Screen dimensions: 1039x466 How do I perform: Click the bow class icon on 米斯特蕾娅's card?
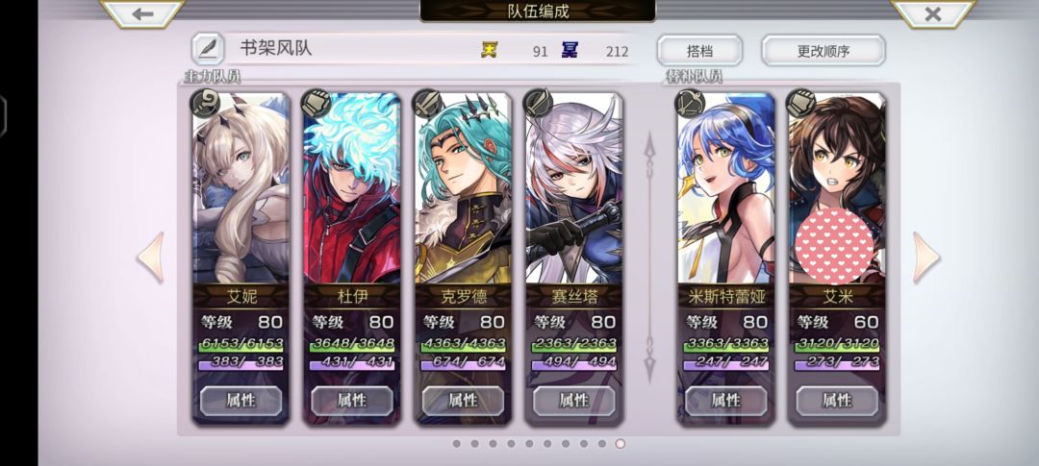[x=689, y=104]
